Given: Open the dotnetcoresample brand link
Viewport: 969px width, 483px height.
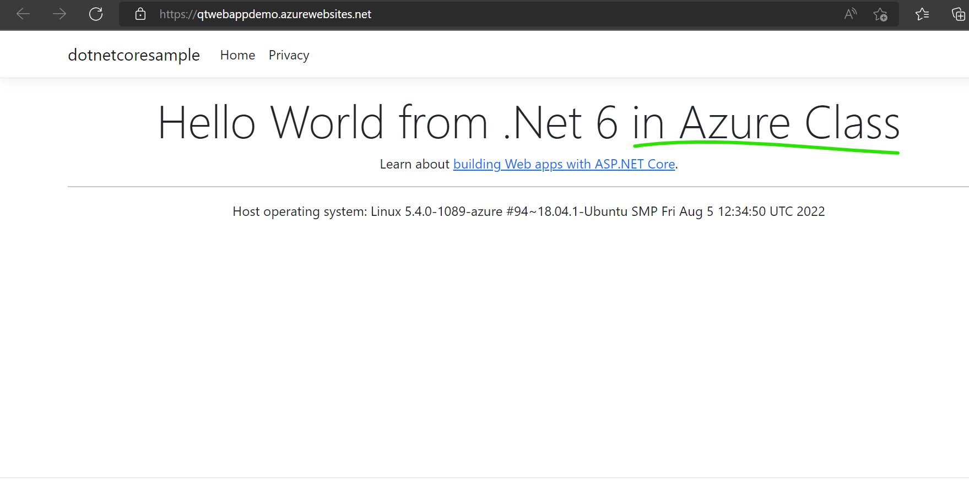Looking at the screenshot, I should (x=134, y=55).
